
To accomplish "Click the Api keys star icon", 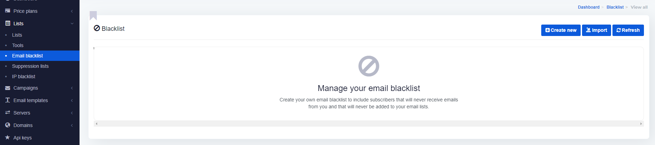I will (x=8, y=137).
